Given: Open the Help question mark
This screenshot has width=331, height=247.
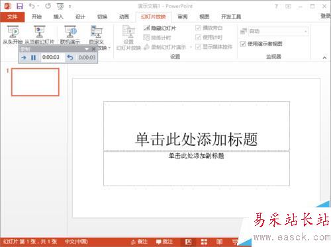Looking at the screenshot, I should click(276, 7).
